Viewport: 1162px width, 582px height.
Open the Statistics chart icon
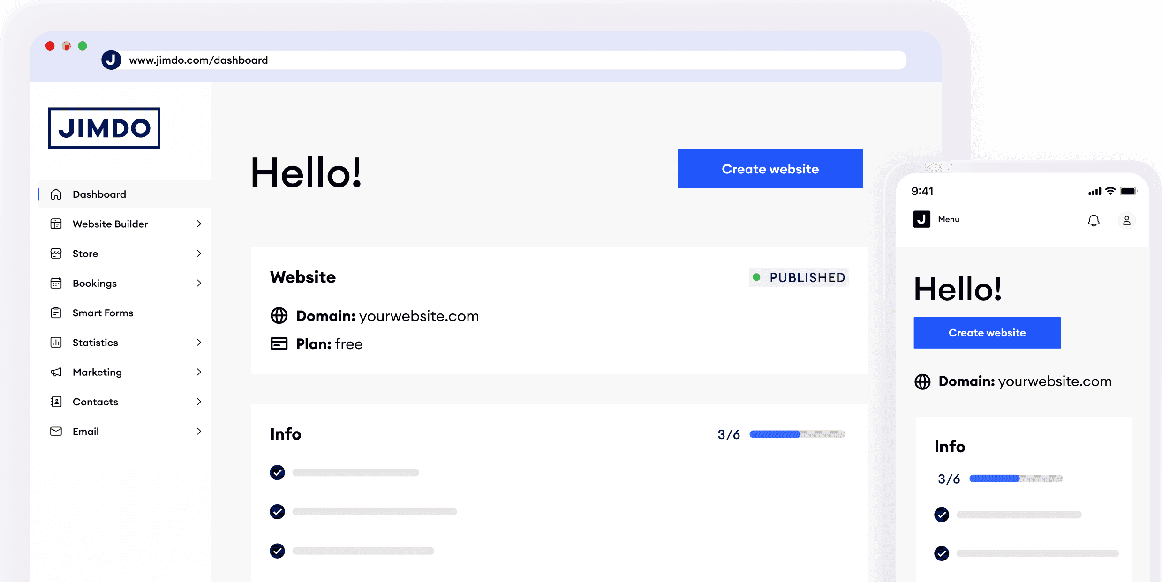click(x=56, y=343)
